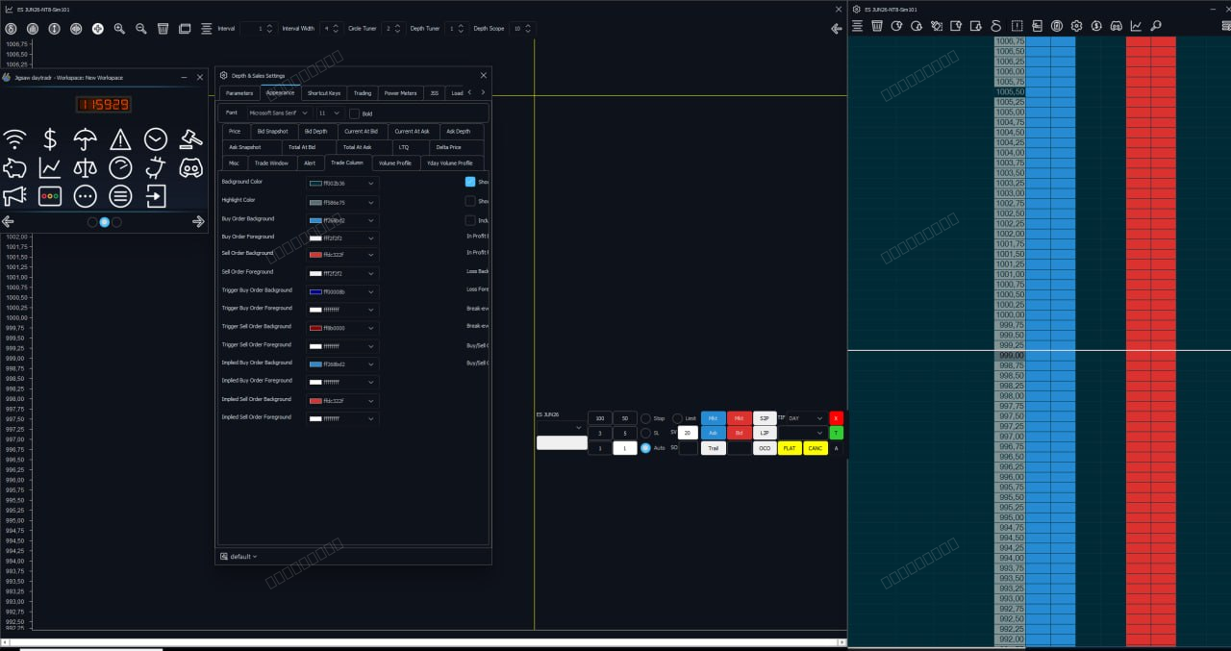Open the wifi connection icon in daytradr launcher
The image size is (1231, 651).
click(14, 139)
